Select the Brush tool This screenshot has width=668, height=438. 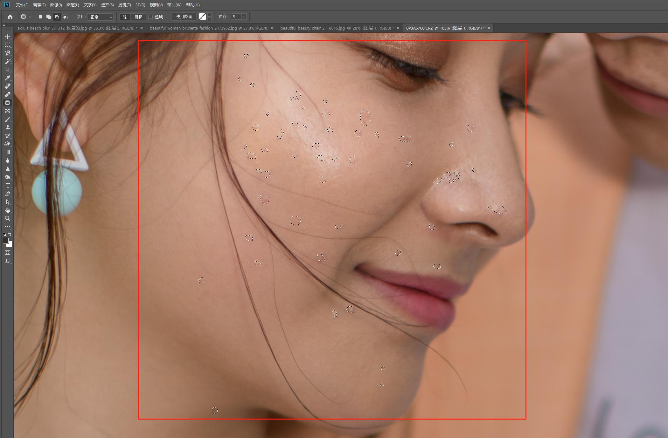click(8, 119)
